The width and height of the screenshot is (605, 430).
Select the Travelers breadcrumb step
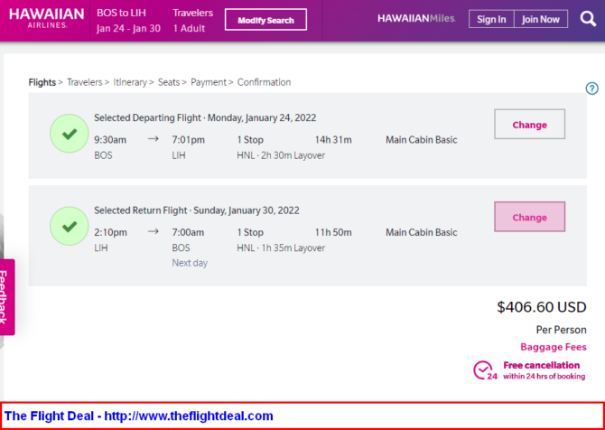85,82
